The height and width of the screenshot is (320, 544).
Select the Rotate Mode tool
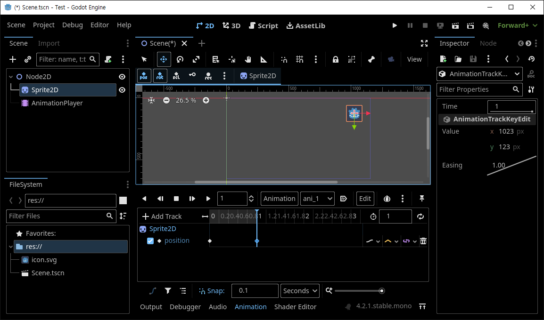180,59
